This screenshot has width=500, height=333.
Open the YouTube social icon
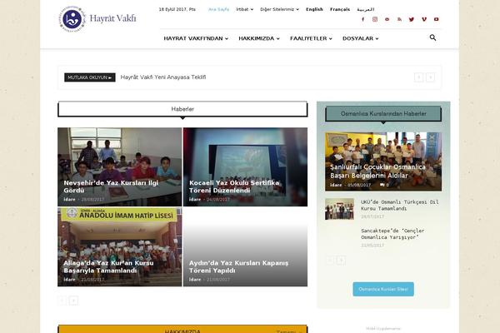[436, 19]
